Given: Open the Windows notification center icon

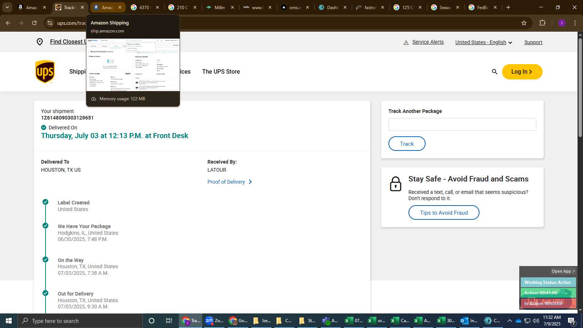Looking at the screenshot, I should (571, 321).
